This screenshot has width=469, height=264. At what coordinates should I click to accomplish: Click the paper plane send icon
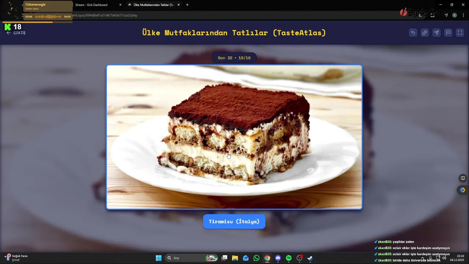[x=436, y=33]
